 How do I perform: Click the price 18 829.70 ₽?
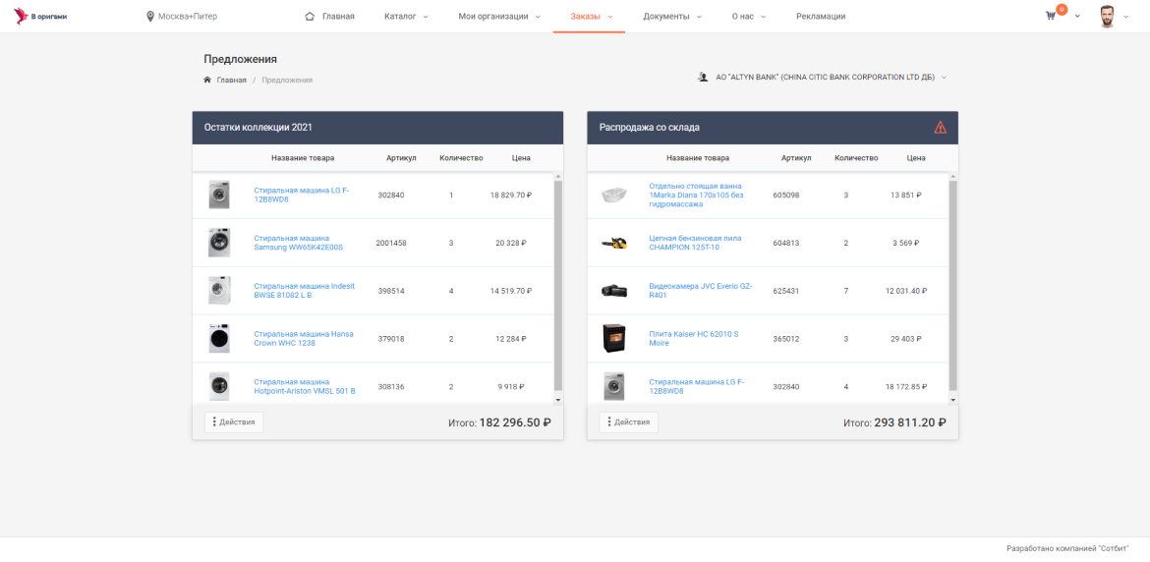(x=510, y=195)
